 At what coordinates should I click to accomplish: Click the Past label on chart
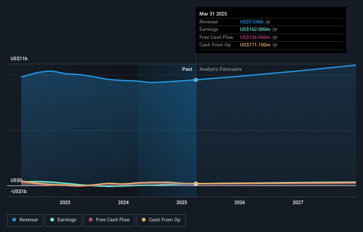(187, 69)
